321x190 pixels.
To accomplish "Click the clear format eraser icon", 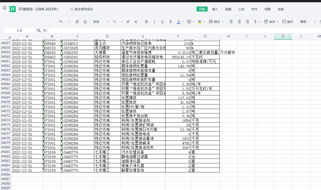I will tap(85, 22).
